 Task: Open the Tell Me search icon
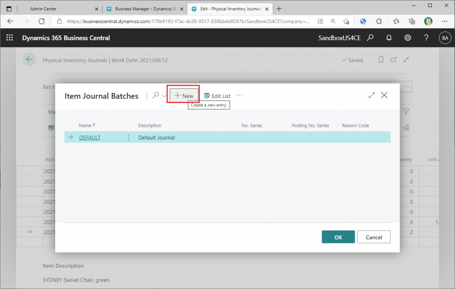(x=370, y=38)
